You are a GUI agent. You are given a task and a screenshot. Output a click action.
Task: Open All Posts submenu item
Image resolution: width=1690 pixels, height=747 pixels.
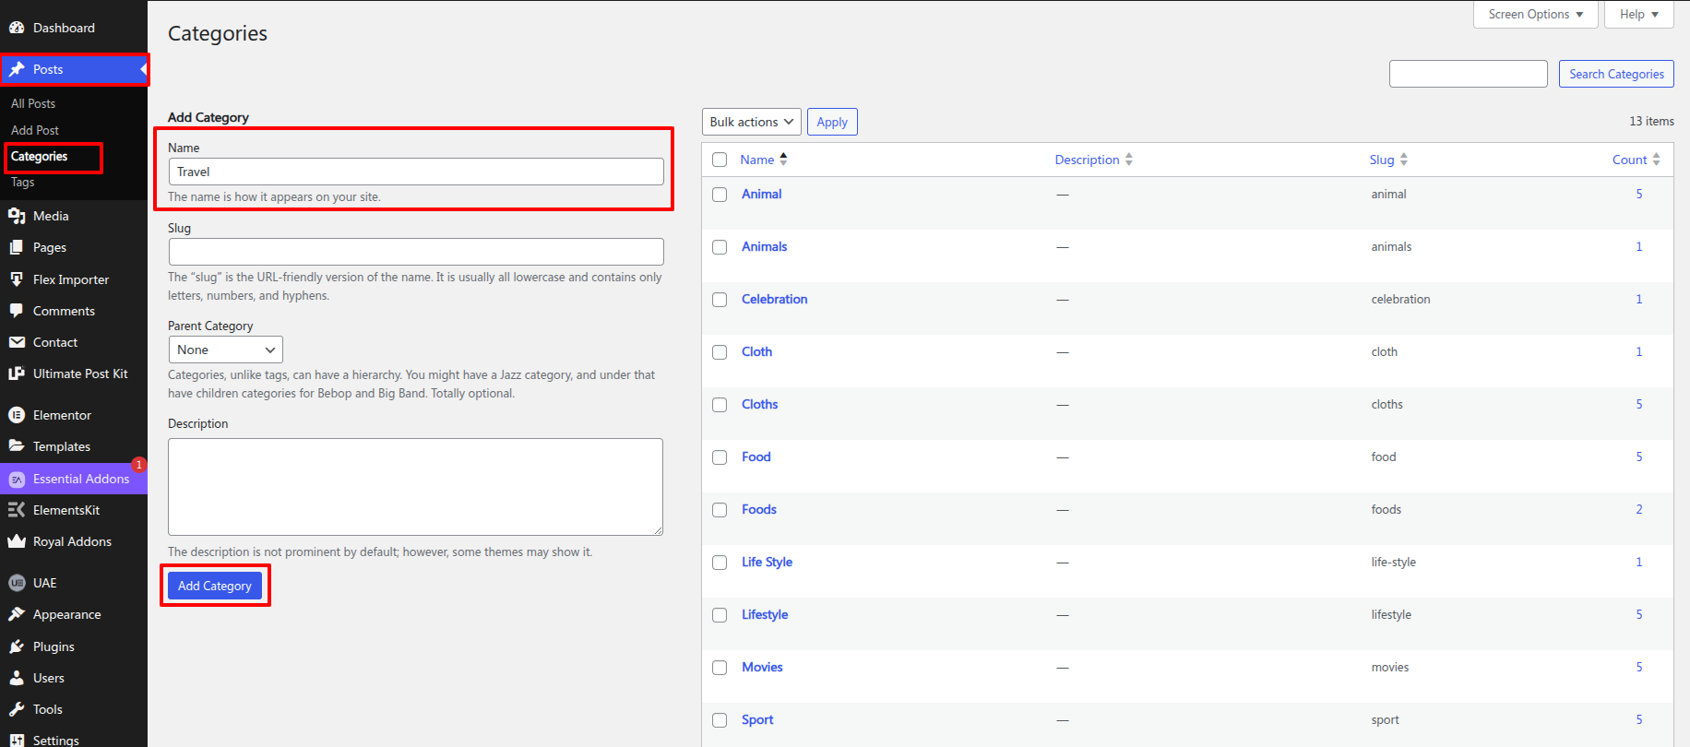click(33, 103)
